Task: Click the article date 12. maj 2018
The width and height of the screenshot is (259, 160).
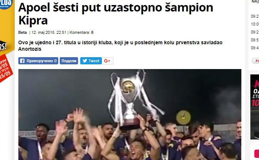Action: coord(49,32)
